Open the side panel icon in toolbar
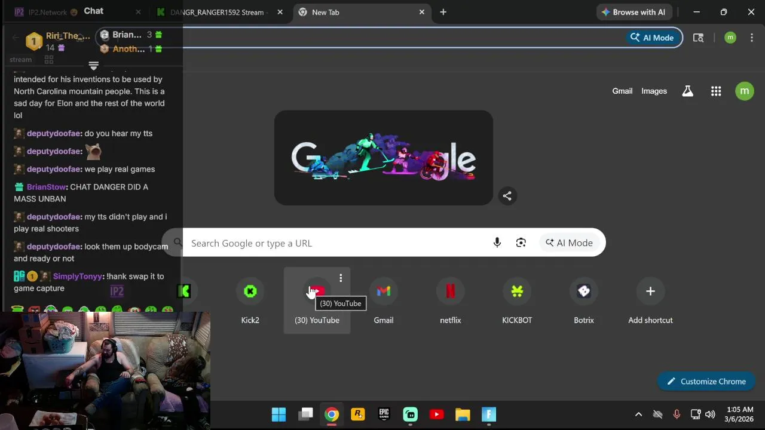This screenshot has width=765, height=430. (x=698, y=38)
